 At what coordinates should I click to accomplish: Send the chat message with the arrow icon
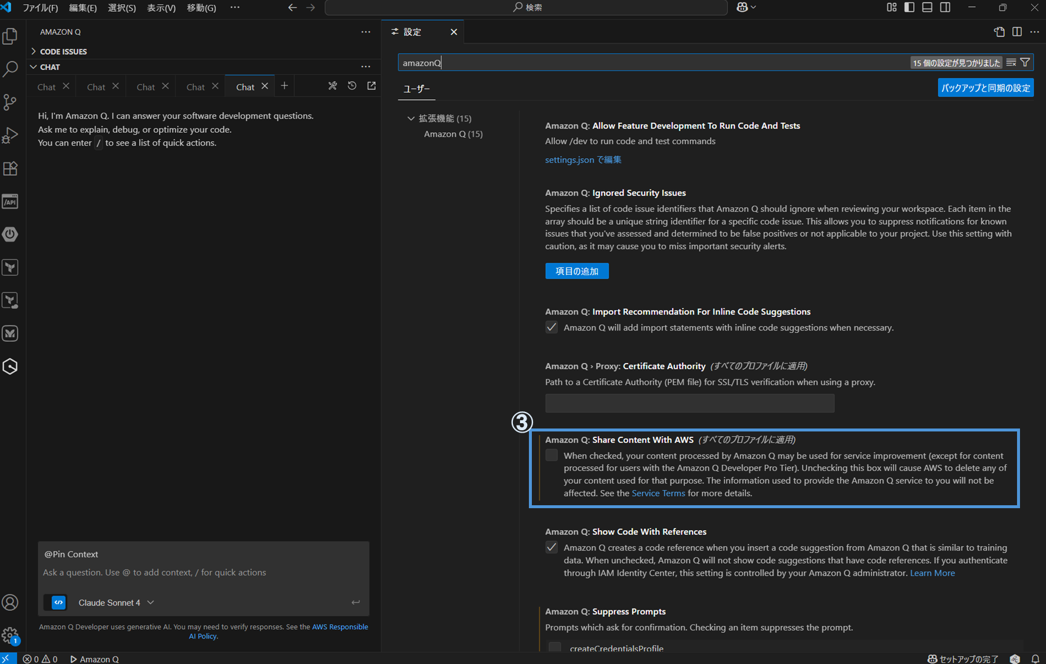coord(356,603)
